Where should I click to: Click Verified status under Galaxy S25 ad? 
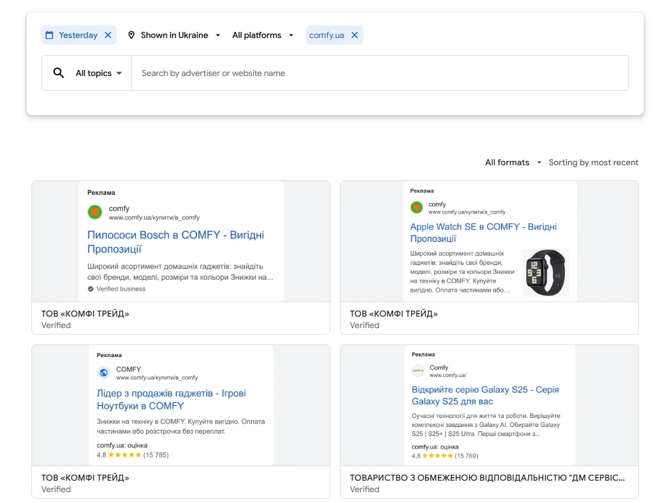click(365, 489)
